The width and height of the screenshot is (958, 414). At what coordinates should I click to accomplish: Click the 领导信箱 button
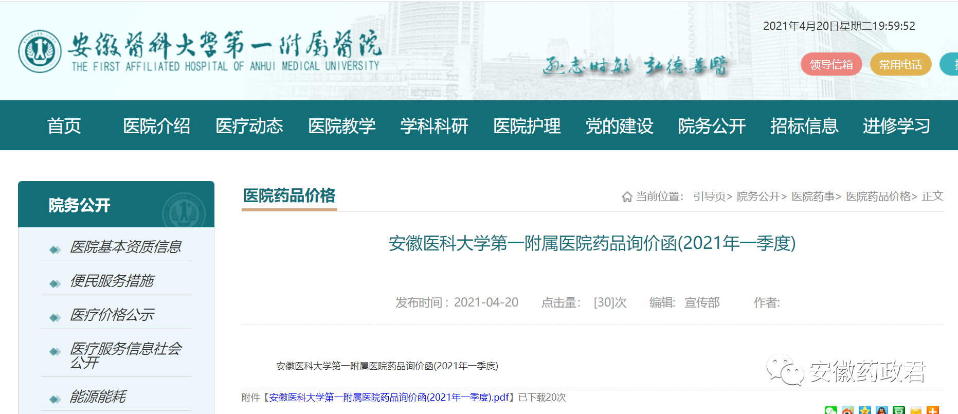click(831, 64)
